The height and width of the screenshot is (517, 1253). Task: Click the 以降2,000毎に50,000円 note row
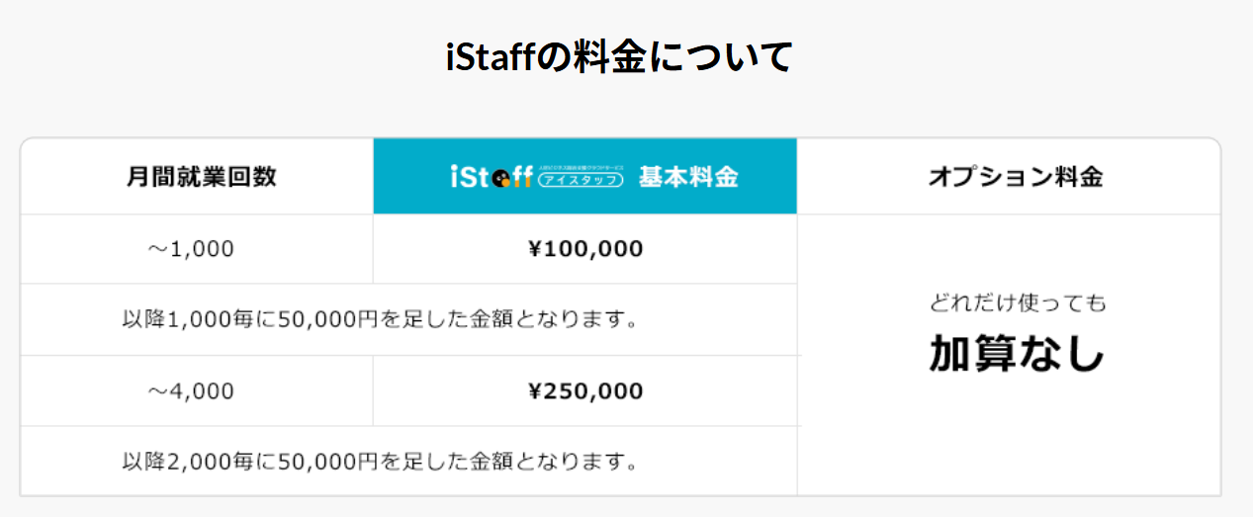(x=409, y=461)
